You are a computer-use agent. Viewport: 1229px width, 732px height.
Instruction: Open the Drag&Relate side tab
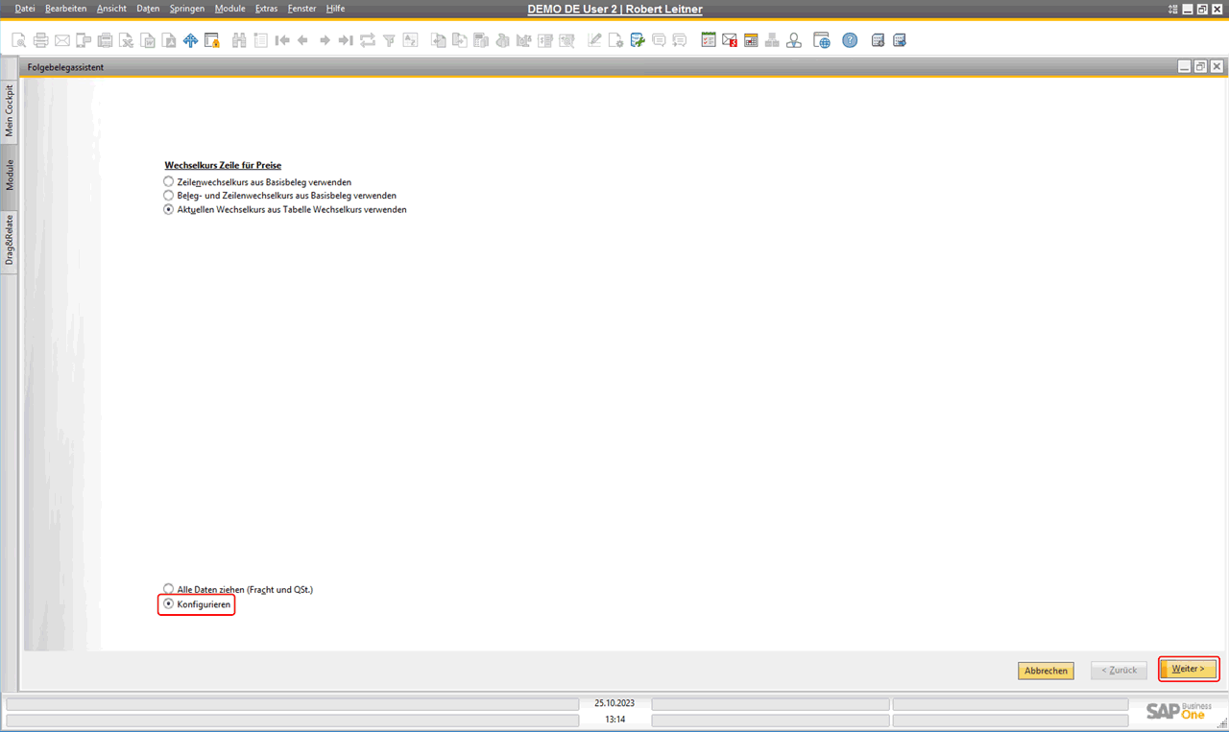10,240
